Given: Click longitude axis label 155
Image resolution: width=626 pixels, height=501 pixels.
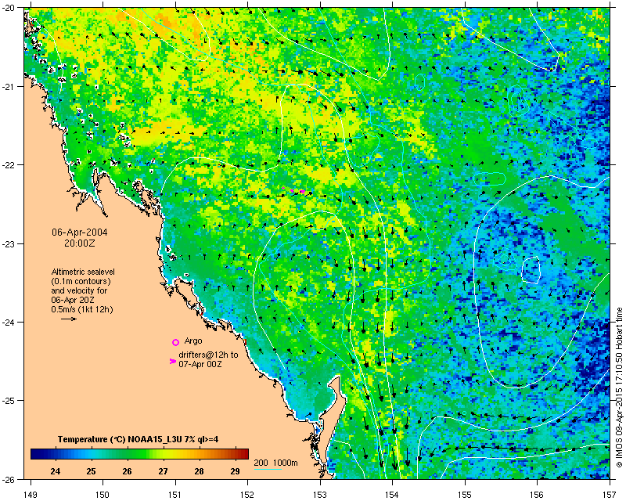Looking at the screenshot, I should (465, 494).
